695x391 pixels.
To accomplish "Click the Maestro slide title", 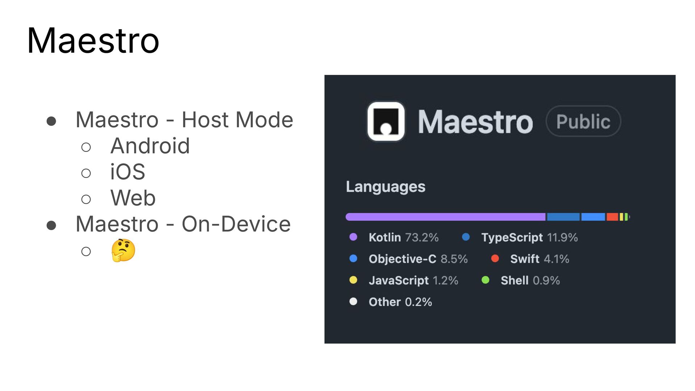I will pos(93,41).
